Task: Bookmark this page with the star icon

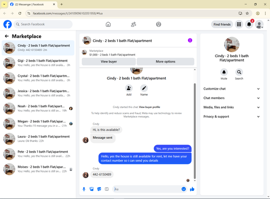Action: [x=247, y=13]
